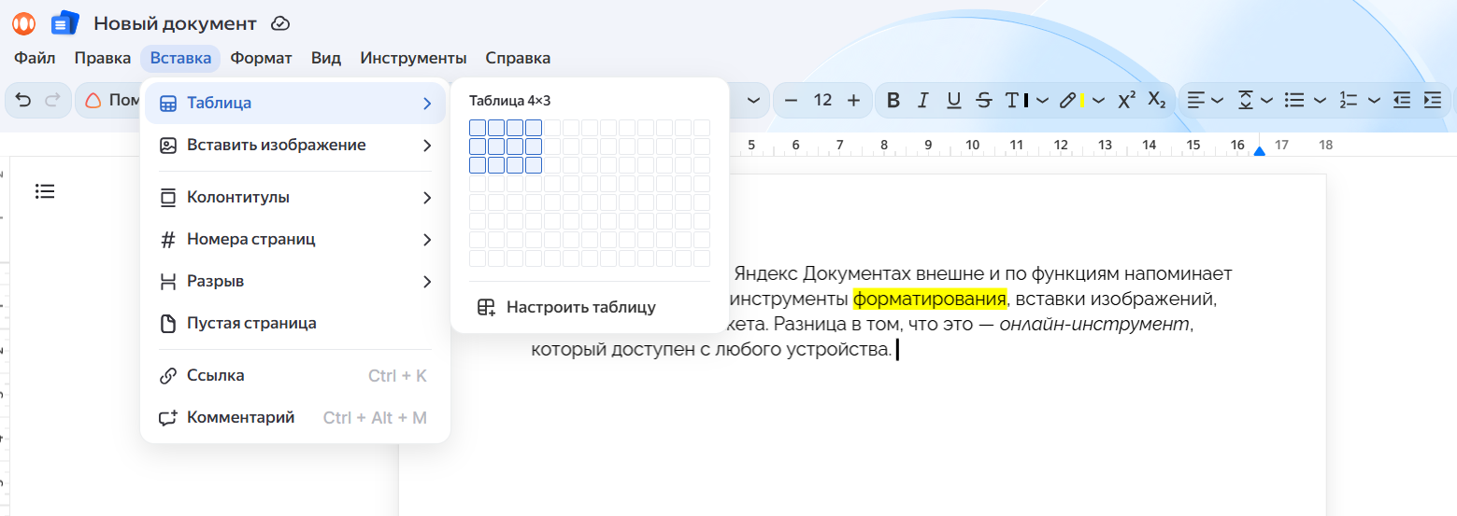Click the document title Новый документ
Image resolution: width=1457 pixels, height=516 pixels.
point(175,23)
